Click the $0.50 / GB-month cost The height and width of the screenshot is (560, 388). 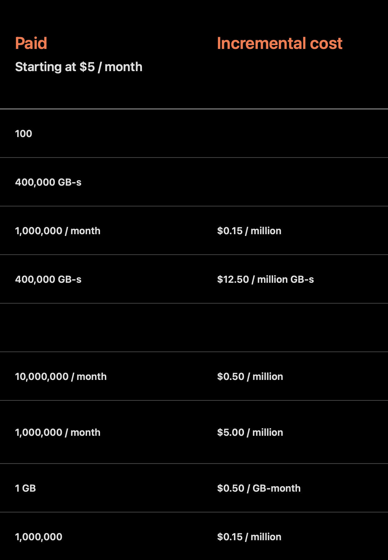click(x=259, y=488)
